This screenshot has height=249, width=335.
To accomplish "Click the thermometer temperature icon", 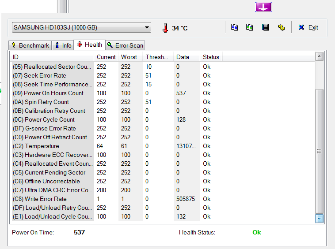I will pyautogui.click(x=165, y=28).
